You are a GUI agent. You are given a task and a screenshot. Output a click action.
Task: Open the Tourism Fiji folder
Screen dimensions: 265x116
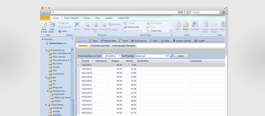point(56,74)
